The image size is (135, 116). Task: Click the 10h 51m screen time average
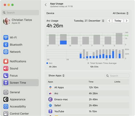click(x=94, y=67)
